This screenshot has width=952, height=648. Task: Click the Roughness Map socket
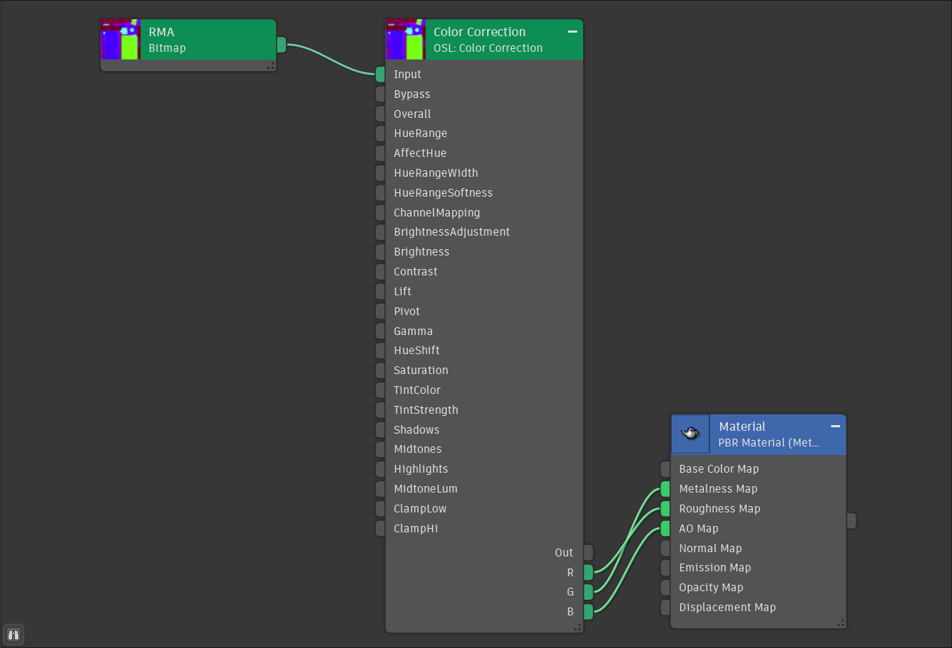665,508
